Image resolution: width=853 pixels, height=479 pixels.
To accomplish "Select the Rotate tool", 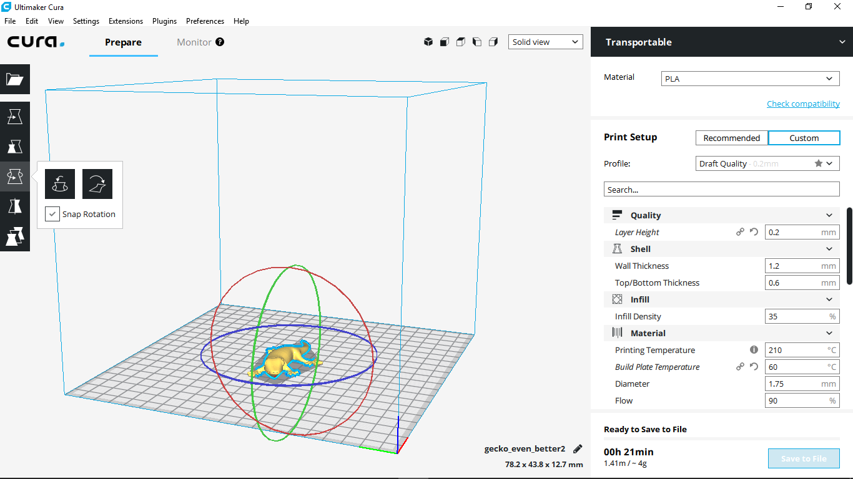I will click(15, 176).
